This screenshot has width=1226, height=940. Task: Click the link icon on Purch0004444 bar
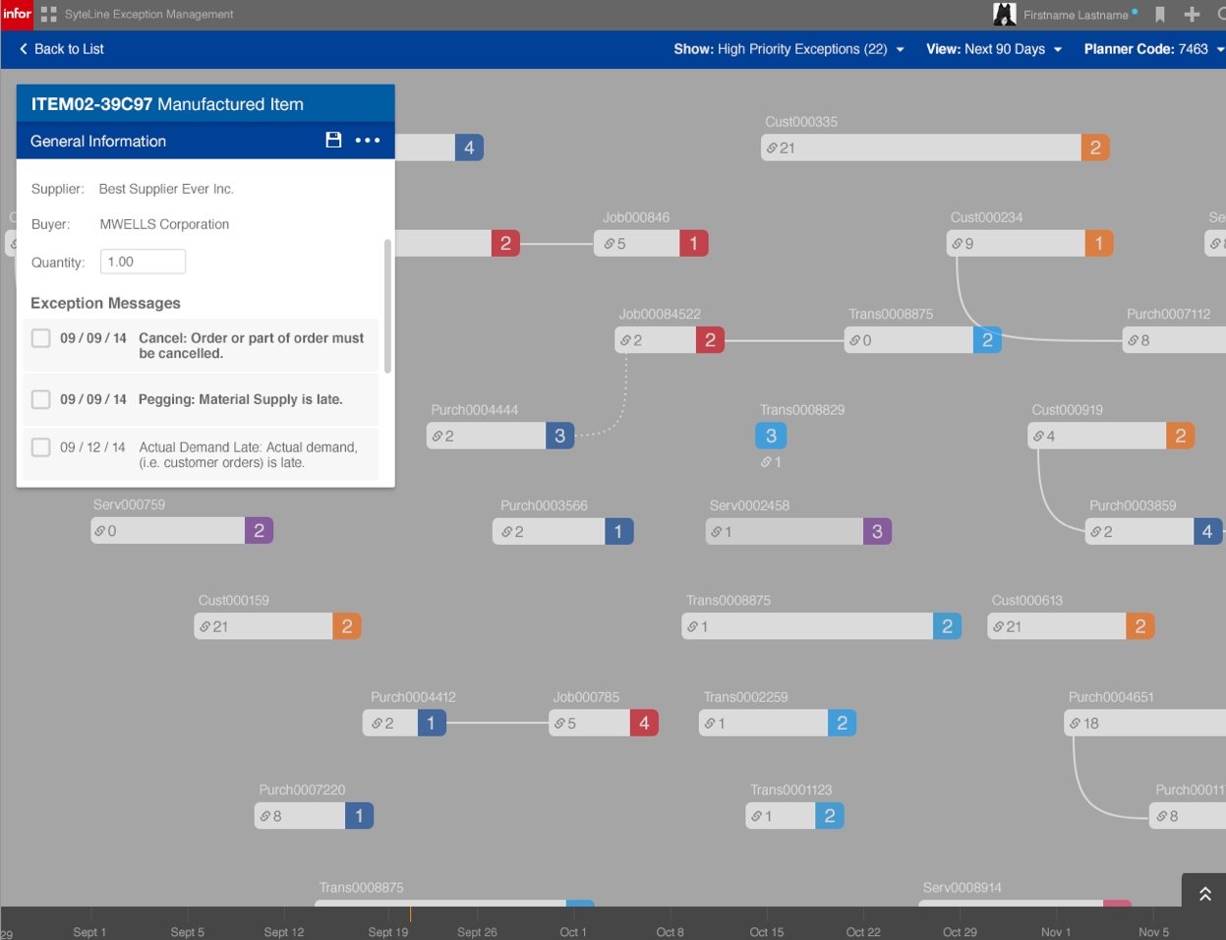point(437,436)
